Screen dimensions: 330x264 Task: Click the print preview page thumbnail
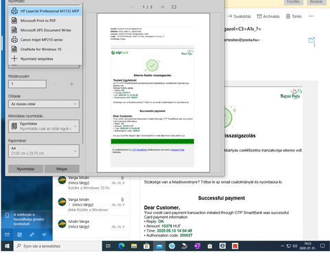tap(153, 93)
